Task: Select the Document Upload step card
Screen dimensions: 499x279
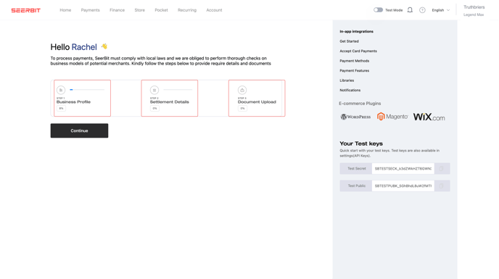Action: [x=257, y=98]
